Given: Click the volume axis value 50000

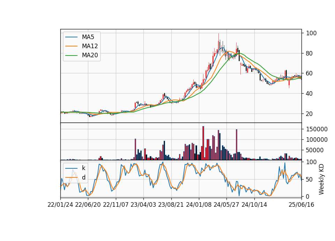Looking at the screenshot, I should (x=314, y=150).
